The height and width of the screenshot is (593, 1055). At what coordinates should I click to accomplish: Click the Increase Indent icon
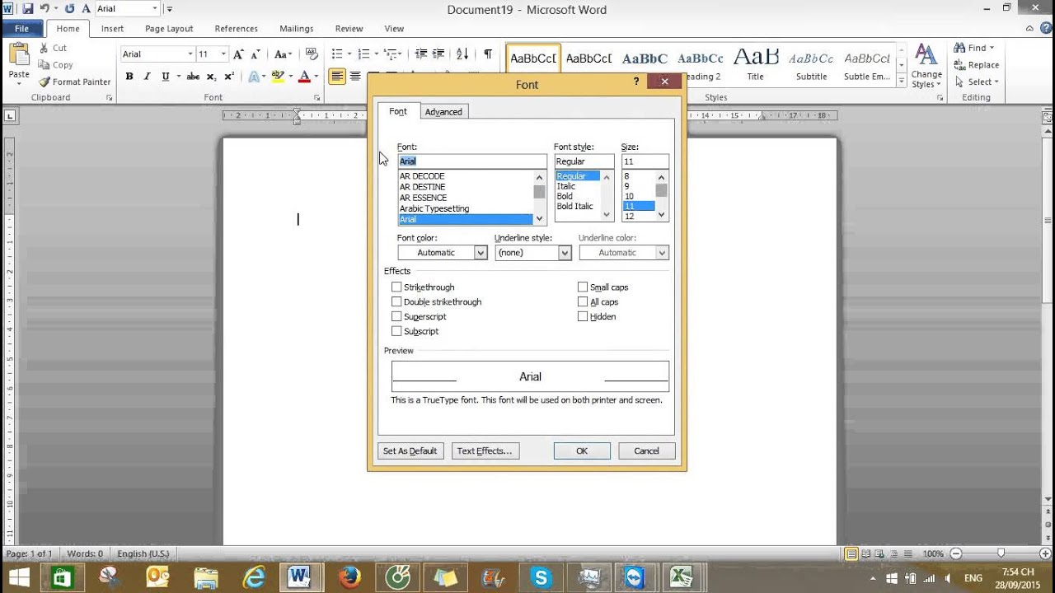(x=440, y=54)
